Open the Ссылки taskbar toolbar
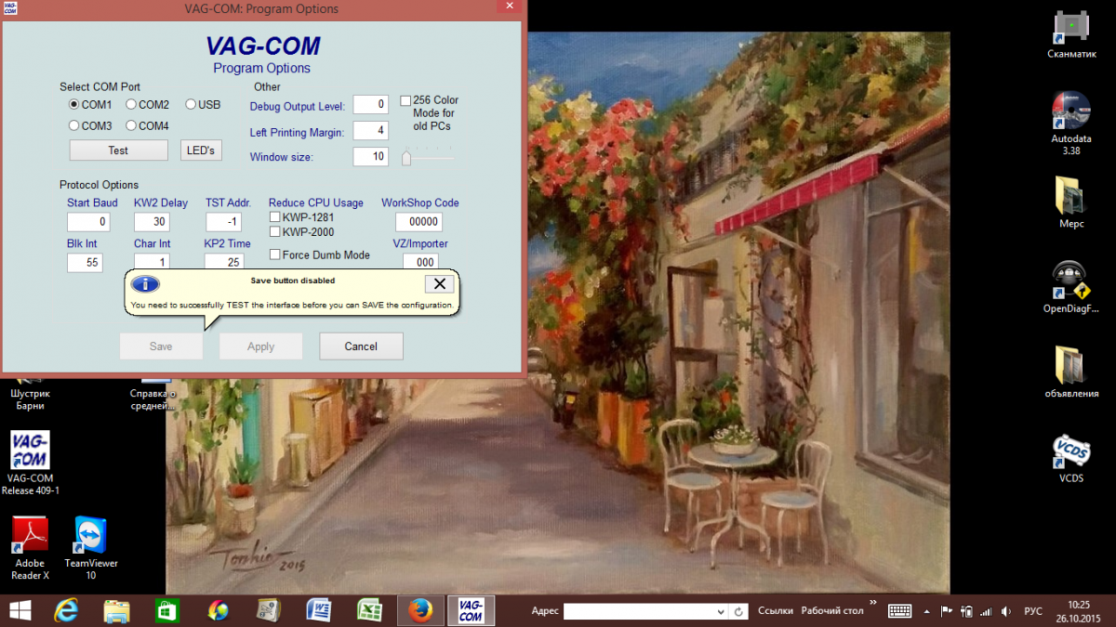 [776, 611]
